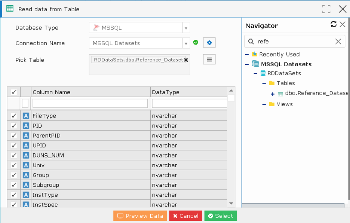This screenshot has width=350, height=223.
Task: Click the table icon in dialog title
Action: pos(10,9)
